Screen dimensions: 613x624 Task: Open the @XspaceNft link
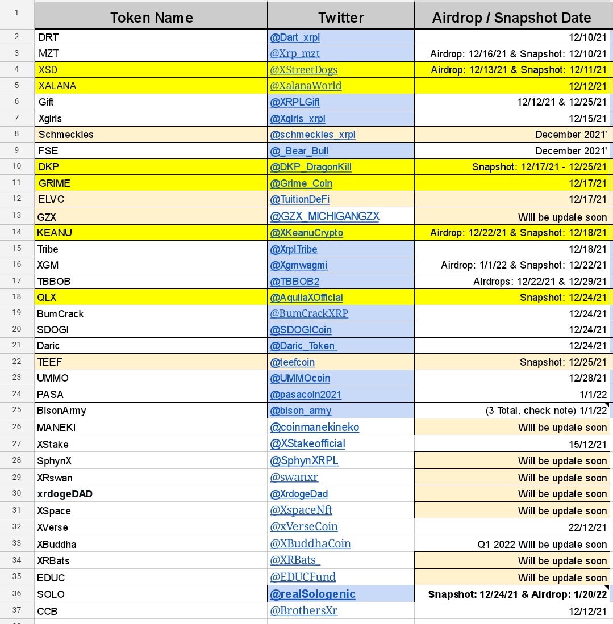tap(301, 510)
